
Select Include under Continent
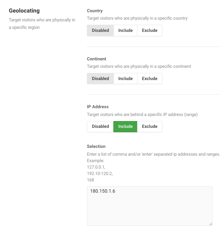point(125,78)
